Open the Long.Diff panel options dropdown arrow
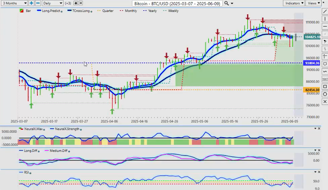Screen dimensions: 328x190 click(315, 150)
